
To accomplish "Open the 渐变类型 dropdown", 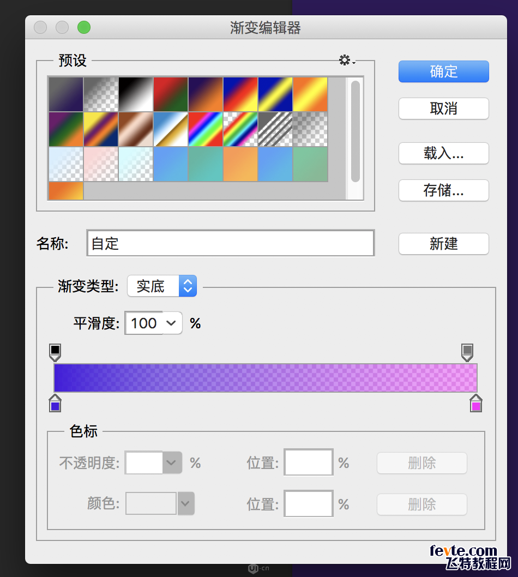I will (x=162, y=286).
